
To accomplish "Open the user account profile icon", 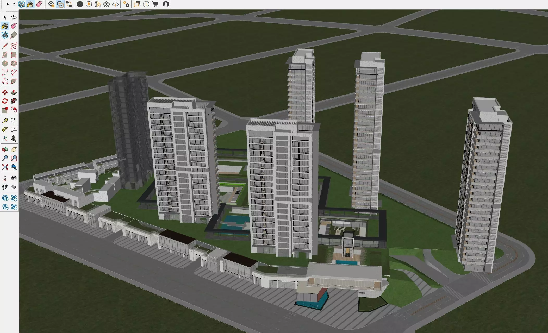I will (166, 4).
